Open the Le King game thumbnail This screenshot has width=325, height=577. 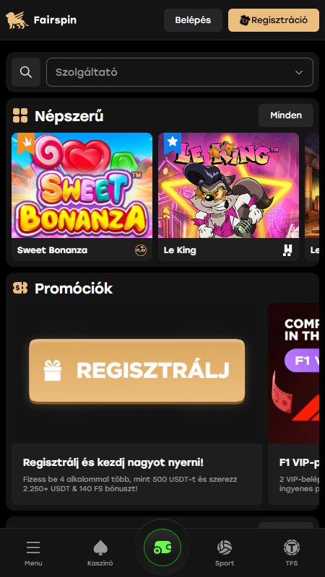(x=228, y=185)
